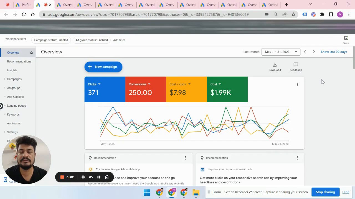Click the Ad group status: Enabled filter chip
The height and width of the screenshot is (199, 355).
[92, 40]
